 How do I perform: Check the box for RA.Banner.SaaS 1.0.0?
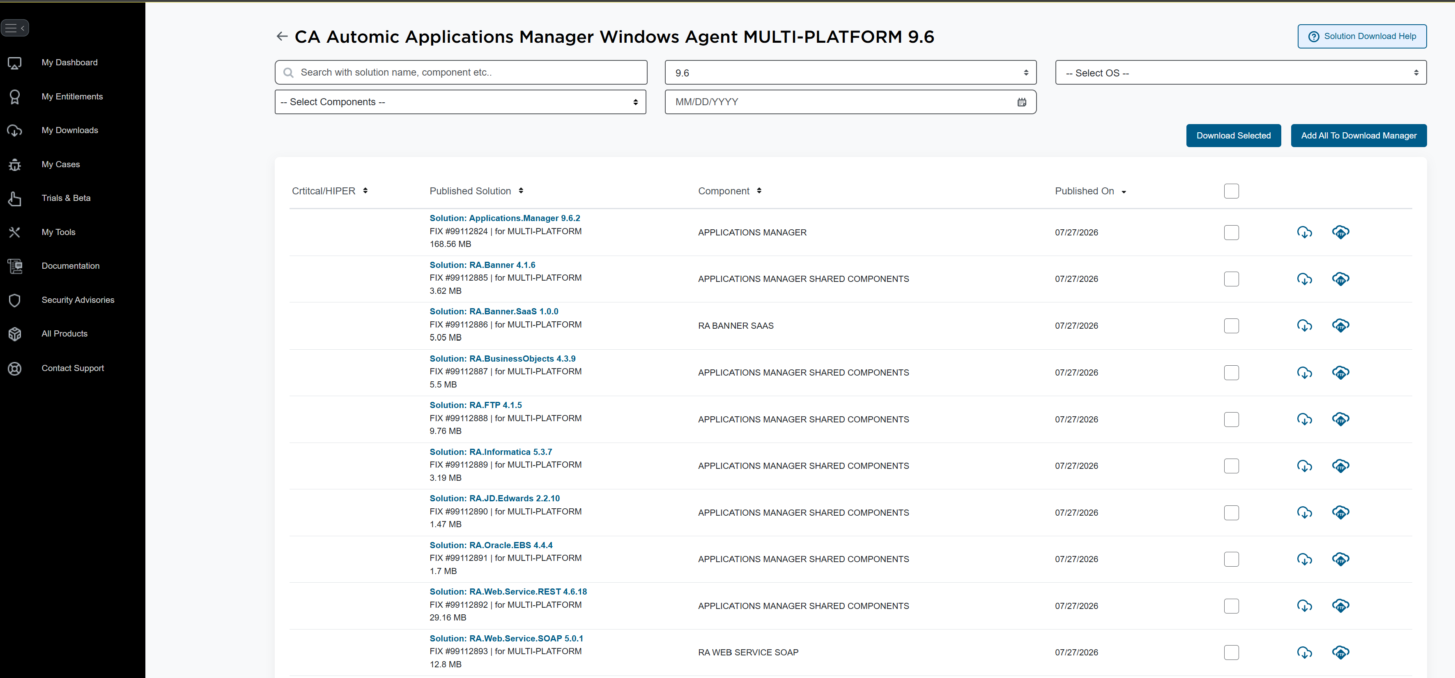1231,325
